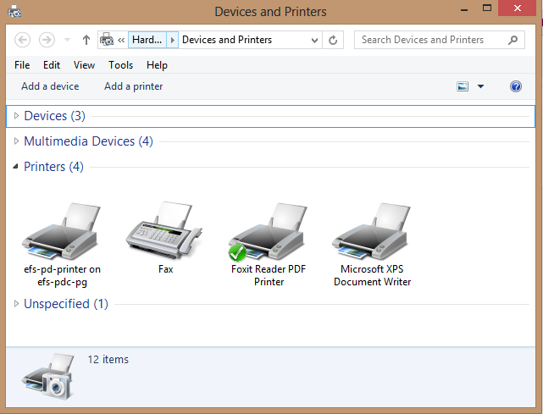This screenshot has height=414, width=543.
Task: Go up one level with the Up arrow
Action: (x=86, y=40)
